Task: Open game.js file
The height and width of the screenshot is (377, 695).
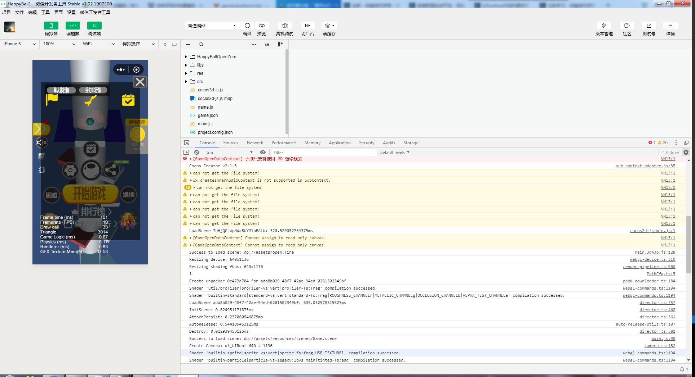Action: pyautogui.click(x=205, y=107)
